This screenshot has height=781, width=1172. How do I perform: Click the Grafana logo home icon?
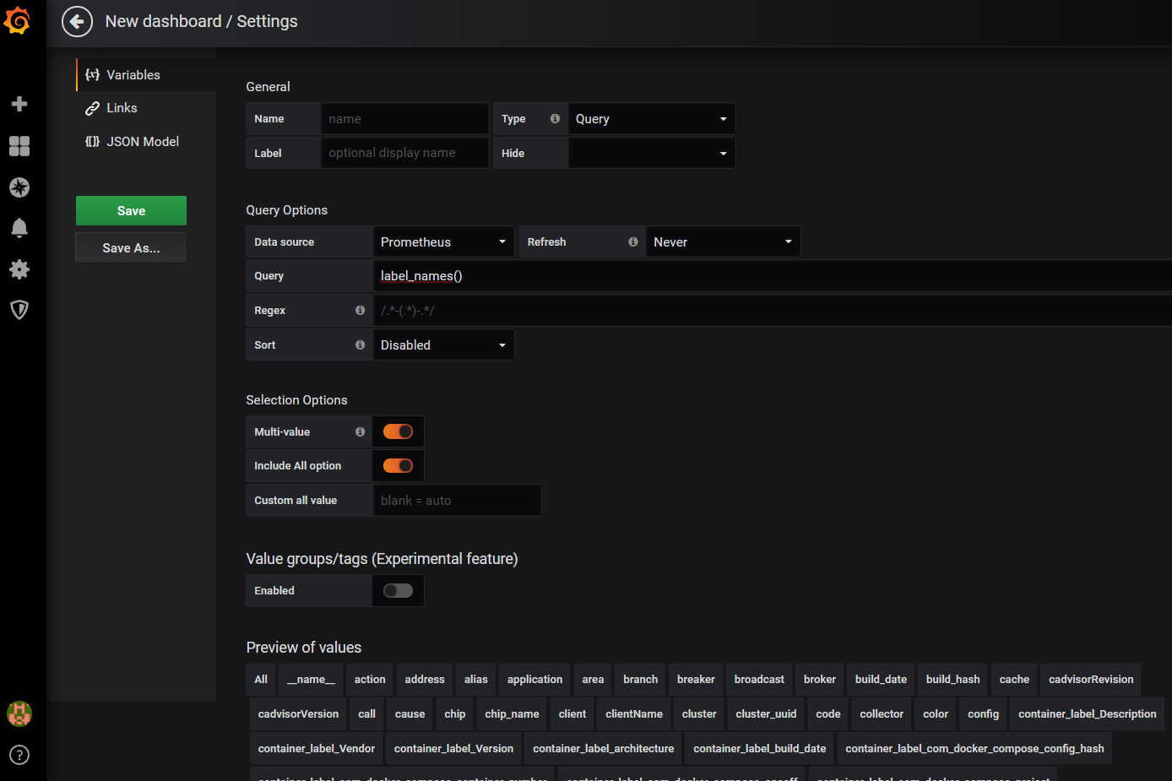tap(18, 20)
